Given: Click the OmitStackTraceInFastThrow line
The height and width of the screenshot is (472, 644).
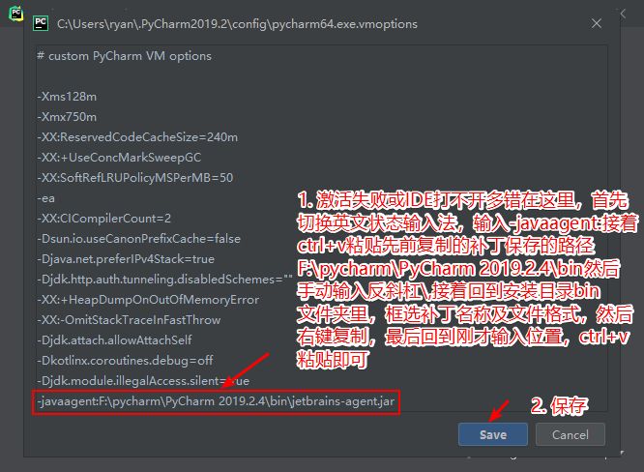Looking at the screenshot, I should [x=129, y=319].
